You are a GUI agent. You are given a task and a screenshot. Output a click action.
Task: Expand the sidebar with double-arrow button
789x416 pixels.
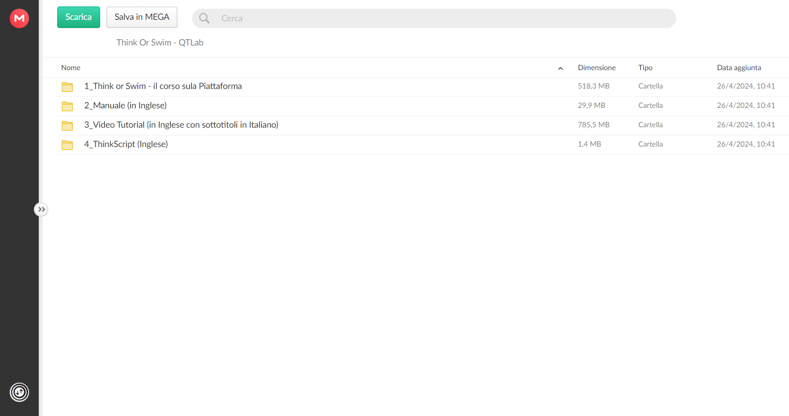[42, 209]
